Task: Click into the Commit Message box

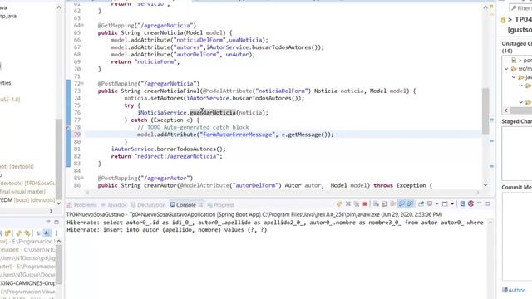Action: pyautogui.click(x=517, y=236)
